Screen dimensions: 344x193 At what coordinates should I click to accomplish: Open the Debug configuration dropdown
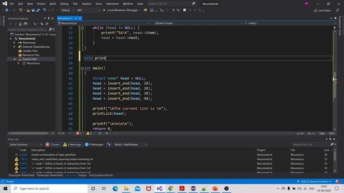[x=67, y=10]
